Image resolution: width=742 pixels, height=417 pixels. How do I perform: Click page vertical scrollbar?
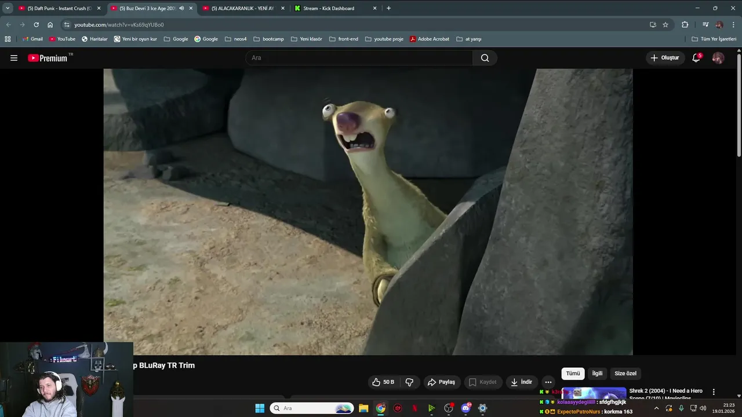point(739,104)
